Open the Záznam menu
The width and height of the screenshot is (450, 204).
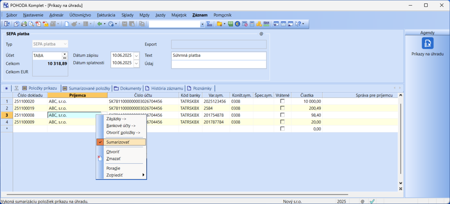click(x=200, y=15)
